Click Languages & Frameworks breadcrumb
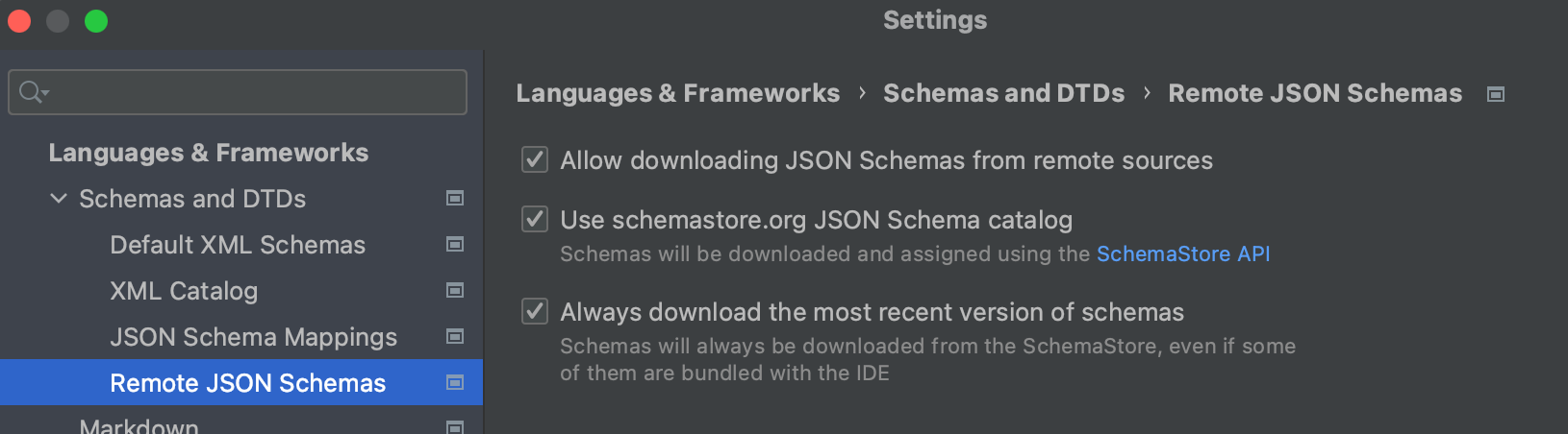This screenshot has height=434, width=1568. point(678,93)
